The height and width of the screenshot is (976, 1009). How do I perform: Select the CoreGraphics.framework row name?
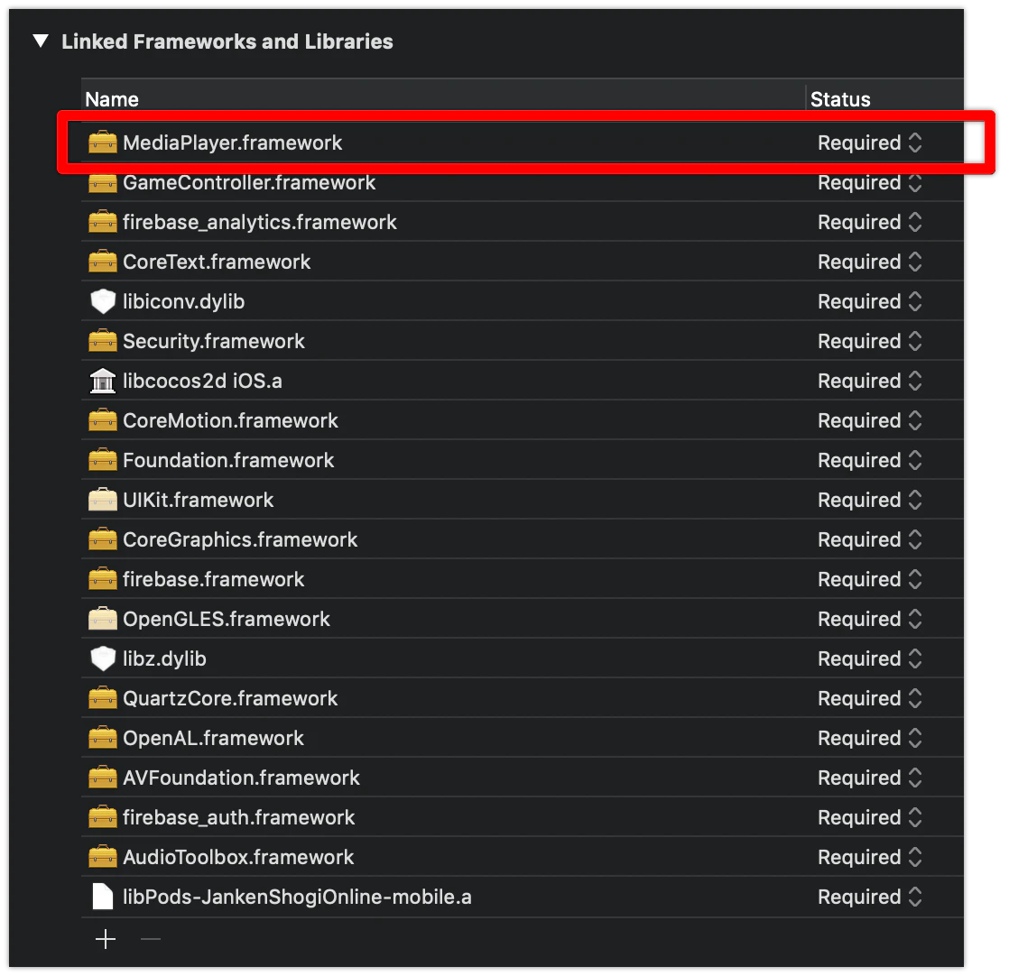[x=240, y=539]
